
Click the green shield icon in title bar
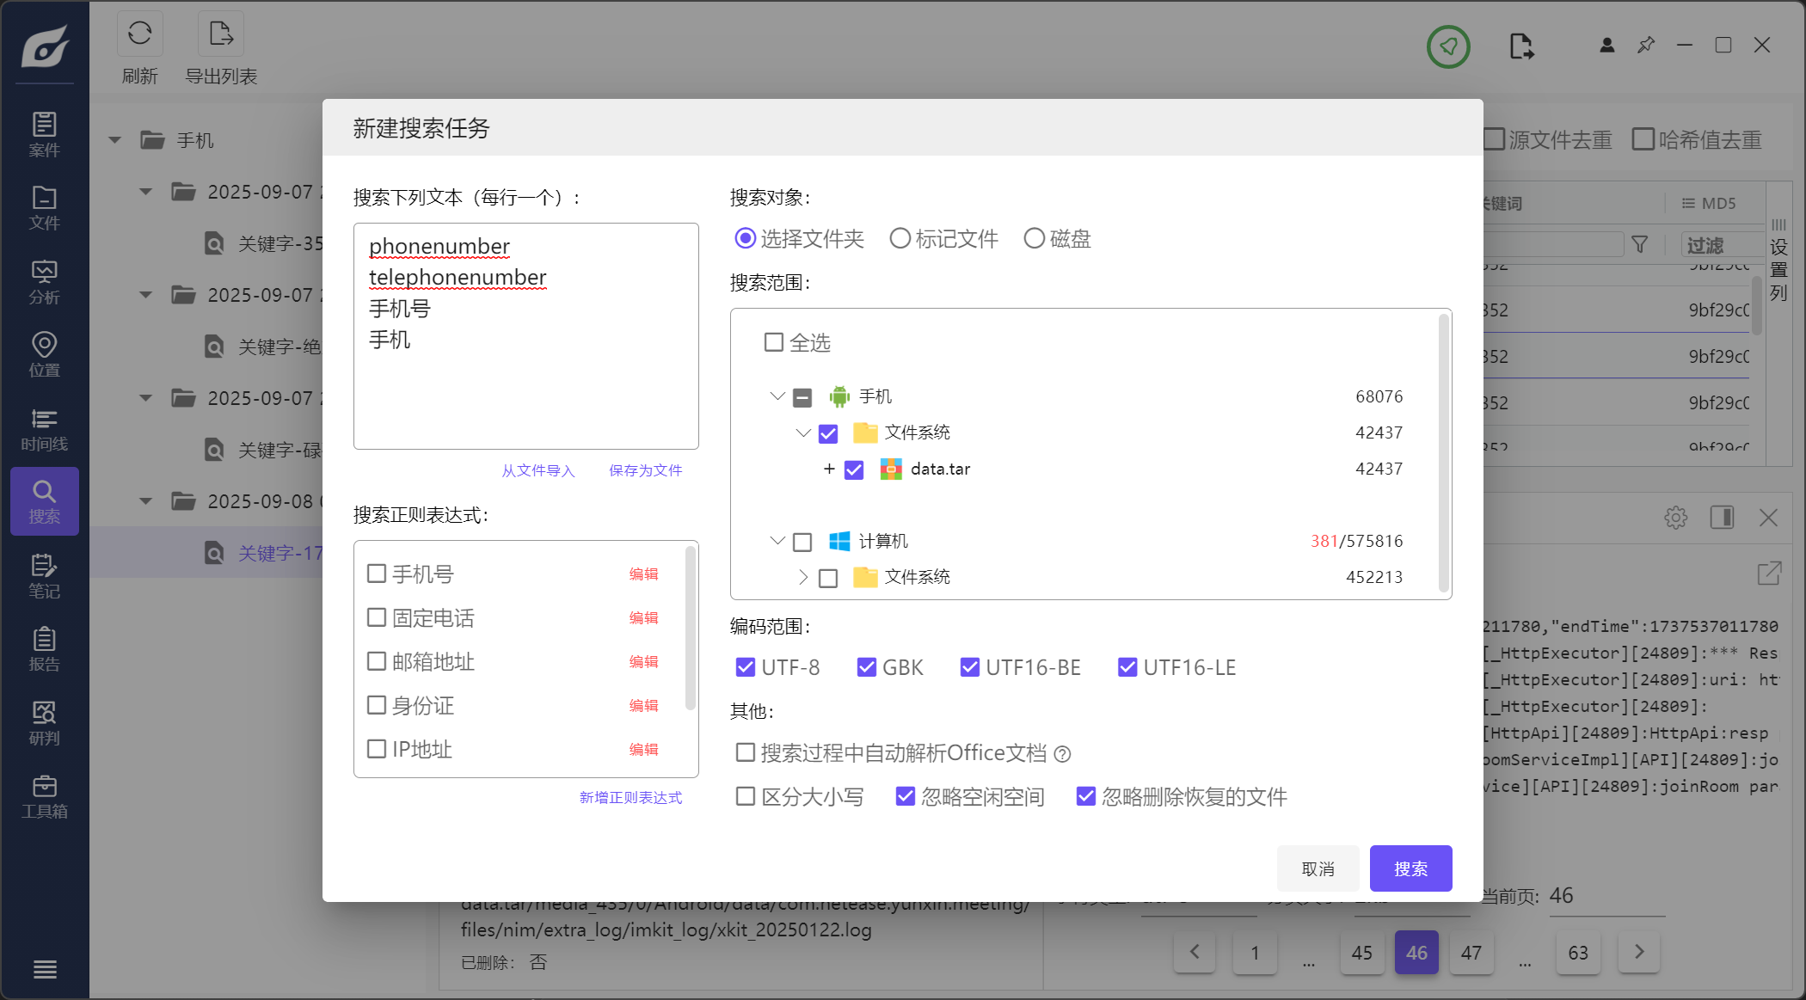coord(1448,46)
